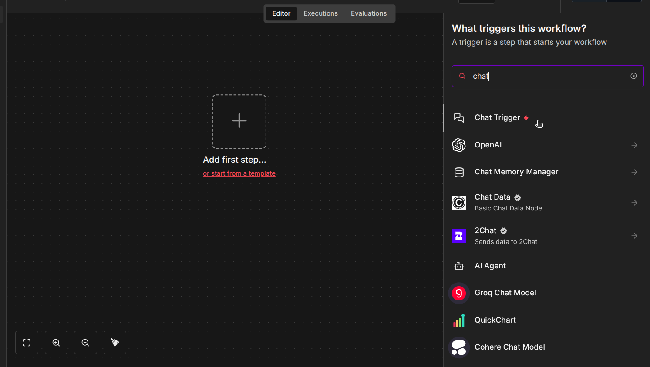
Task: Click the OpenAI node icon
Action: [459, 145]
